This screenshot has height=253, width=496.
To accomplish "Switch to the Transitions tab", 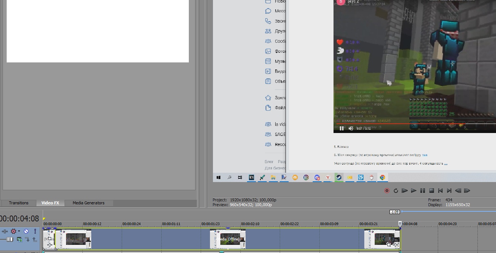I will (x=19, y=203).
